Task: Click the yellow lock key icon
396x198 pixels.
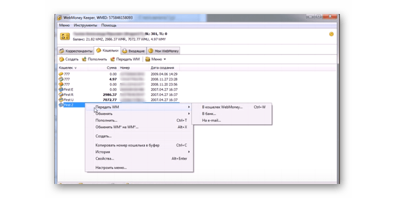Action: pyautogui.click(x=64, y=36)
